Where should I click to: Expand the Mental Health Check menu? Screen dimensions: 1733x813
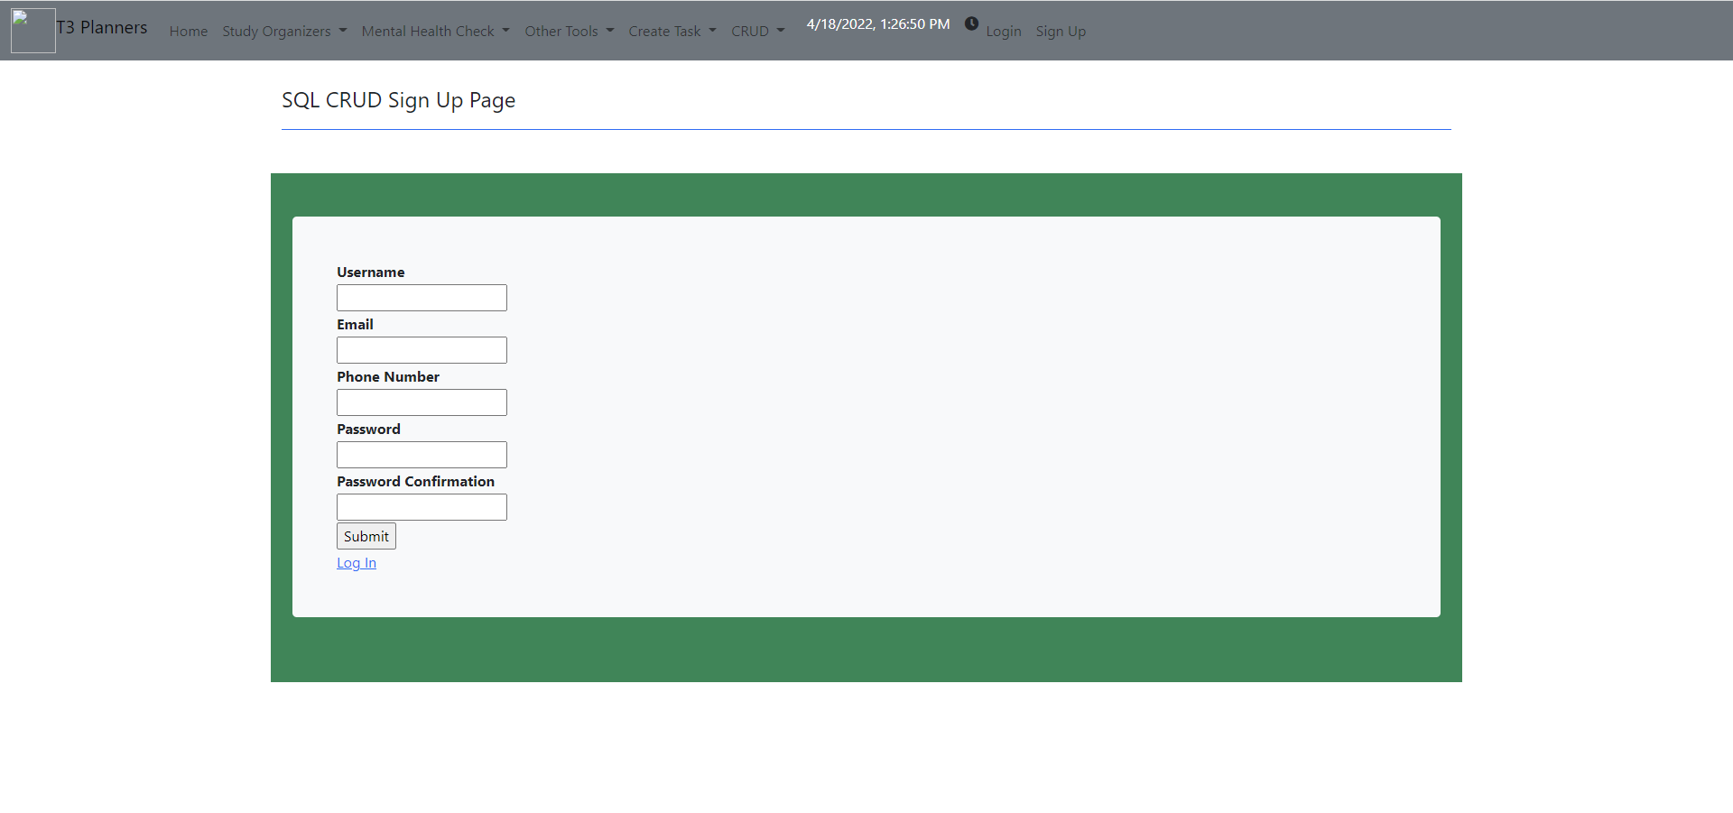pyautogui.click(x=435, y=31)
